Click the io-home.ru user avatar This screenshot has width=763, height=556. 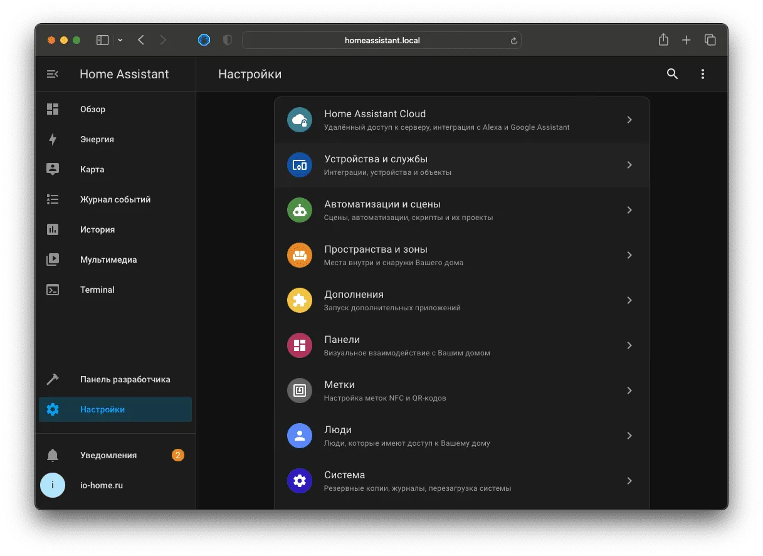tap(53, 485)
